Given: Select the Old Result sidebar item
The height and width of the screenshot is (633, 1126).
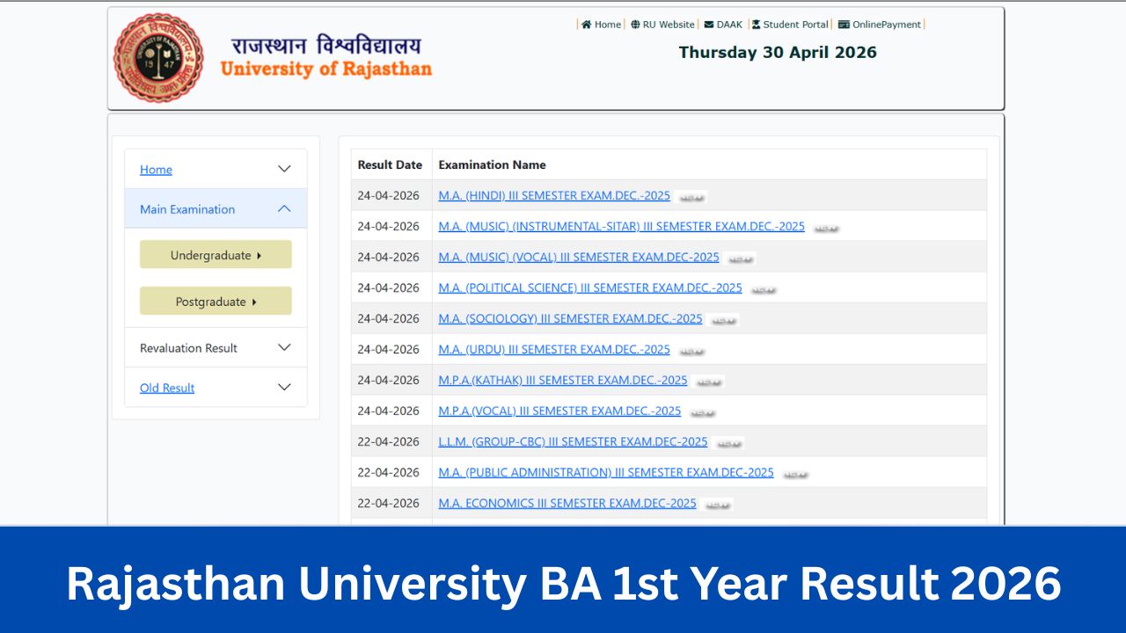Looking at the screenshot, I should click(167, 388).
